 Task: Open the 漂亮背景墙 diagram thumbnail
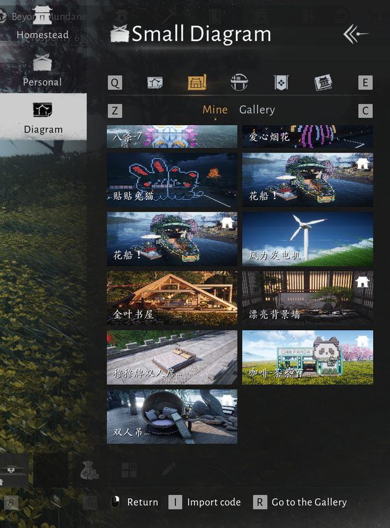point(307,298)
